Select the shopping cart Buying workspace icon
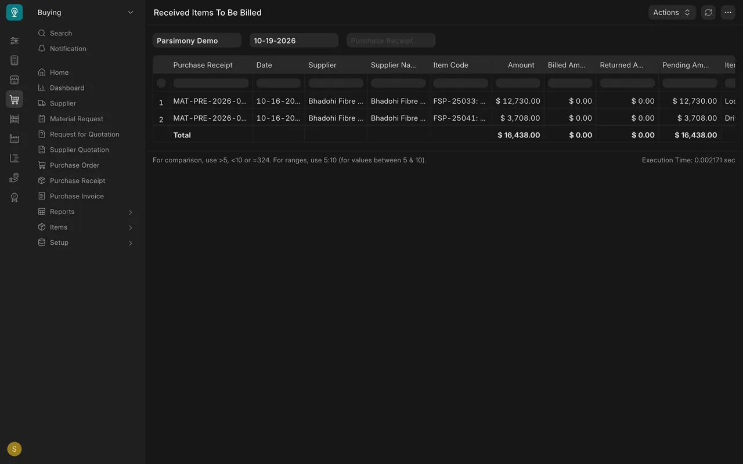This screenshot has width=743, height=464. (15, 99)
